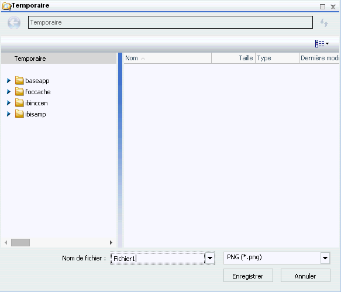Select the ibisamp folder icon
This screenshot has width=341, height=292.
tap(19, 114)
